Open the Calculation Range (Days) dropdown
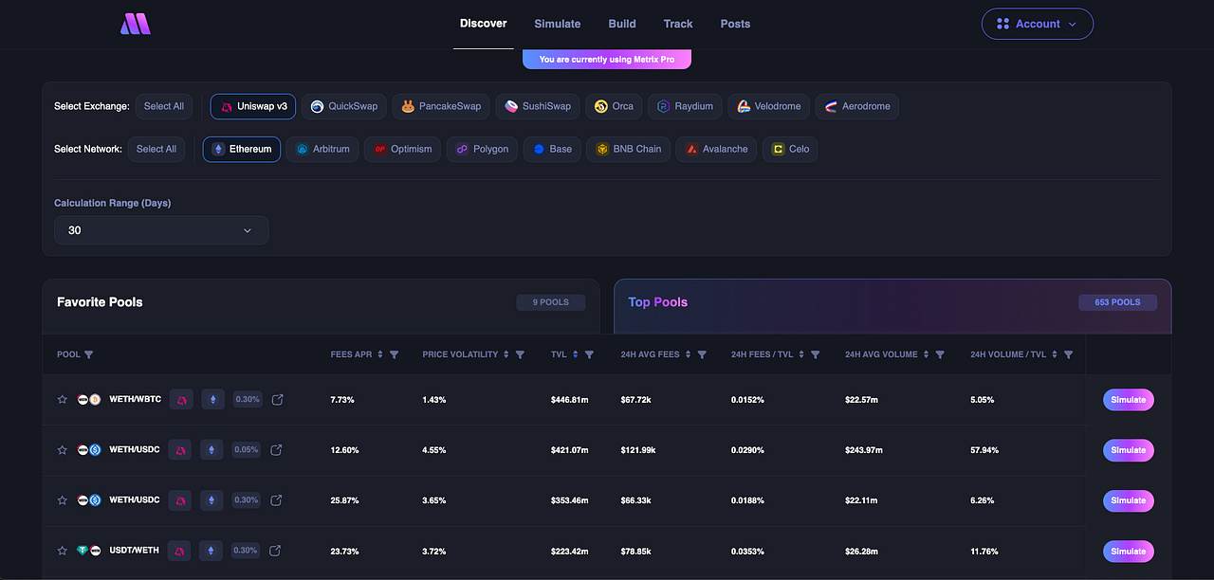This screenshot has width=1214, height=580. pos(161,230)
